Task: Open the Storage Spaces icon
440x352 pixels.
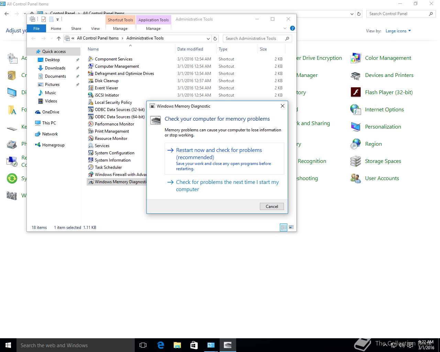Action: point(355,161)
